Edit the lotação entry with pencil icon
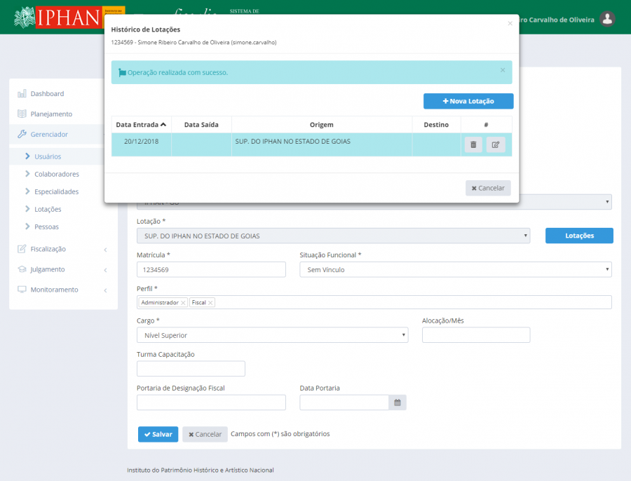The width and height of the screenshot is (631, 481). click(496, 144)
